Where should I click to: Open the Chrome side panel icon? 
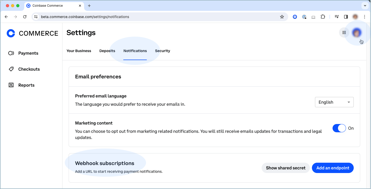(346, 17)
